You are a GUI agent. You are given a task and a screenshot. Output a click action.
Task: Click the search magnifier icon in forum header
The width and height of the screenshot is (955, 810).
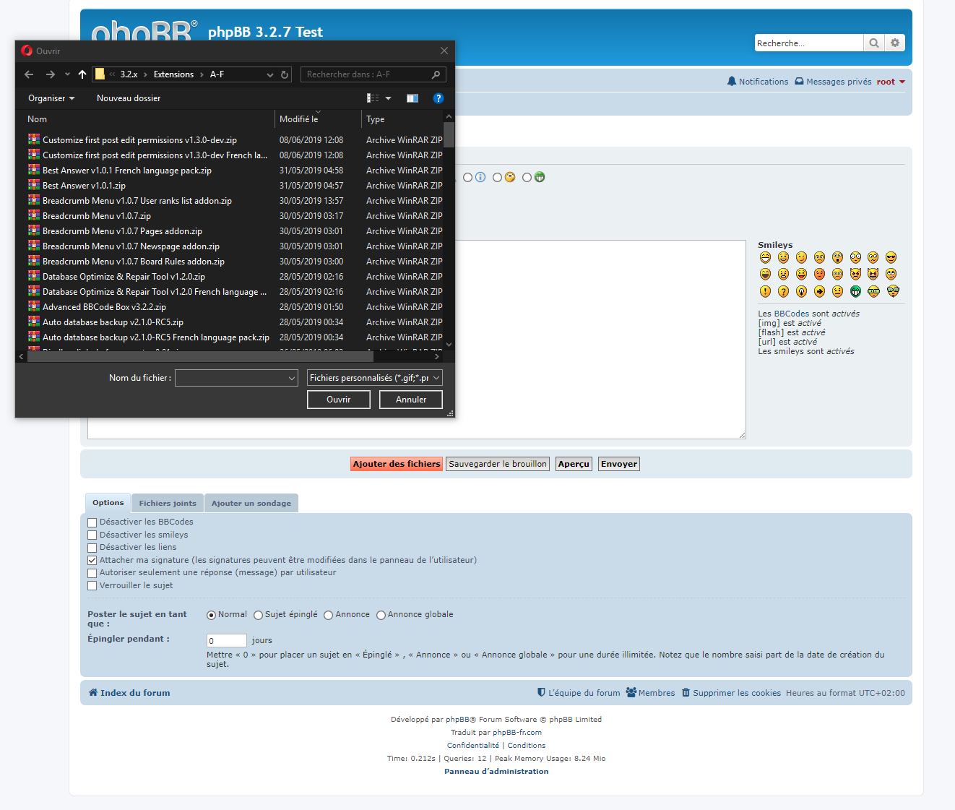tap(873, 43)
